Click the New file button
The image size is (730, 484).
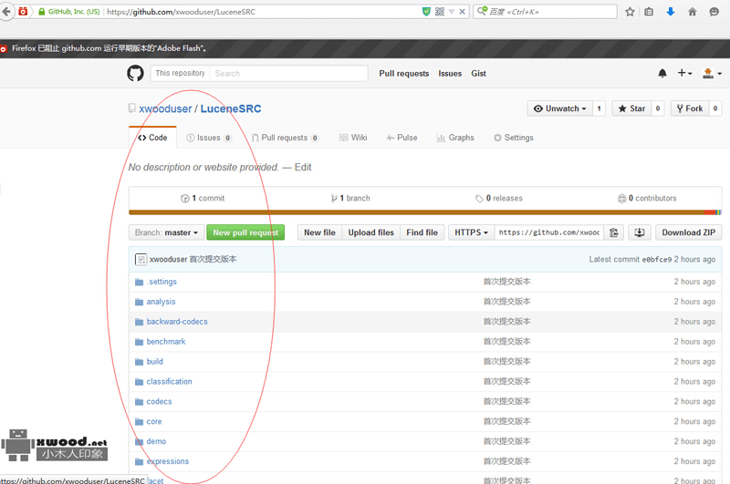pyautogui.click(x=319, y=232)
